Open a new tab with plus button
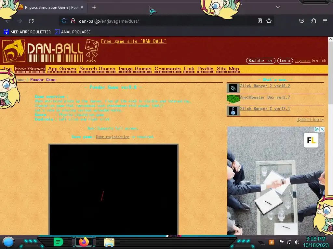Screen dimensions: 333x249 click(94, 7)
